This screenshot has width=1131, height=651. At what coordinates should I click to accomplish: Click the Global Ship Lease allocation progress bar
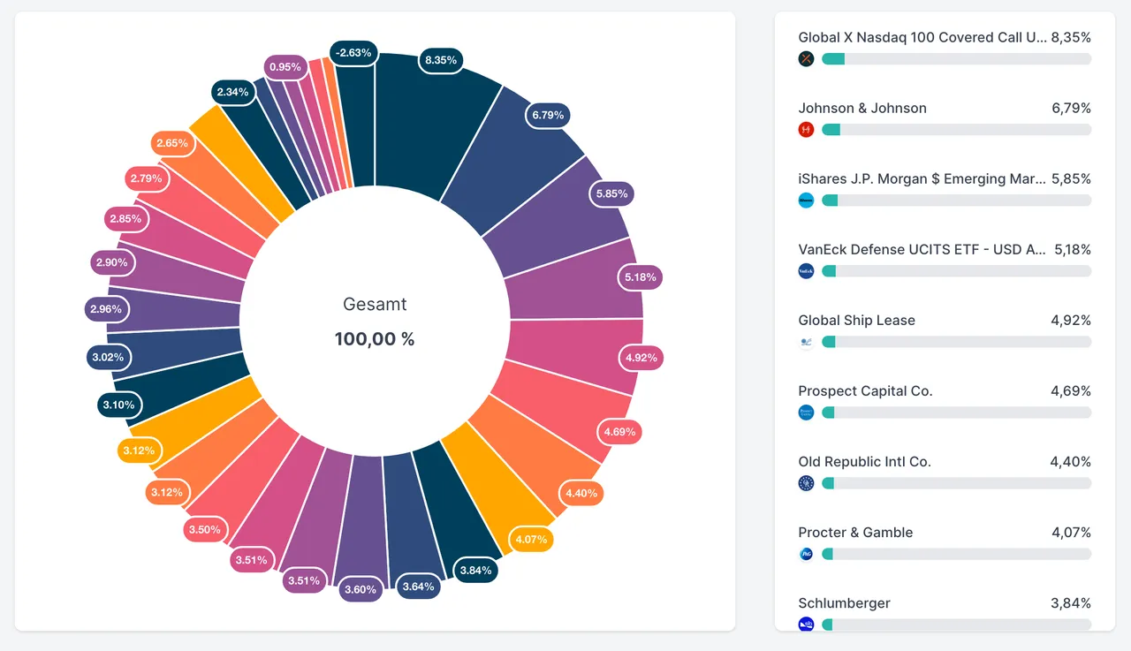(956, 342)
